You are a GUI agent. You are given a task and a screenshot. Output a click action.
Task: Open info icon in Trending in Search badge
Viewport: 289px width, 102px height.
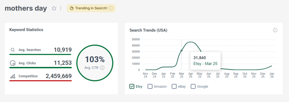[111, 8]
